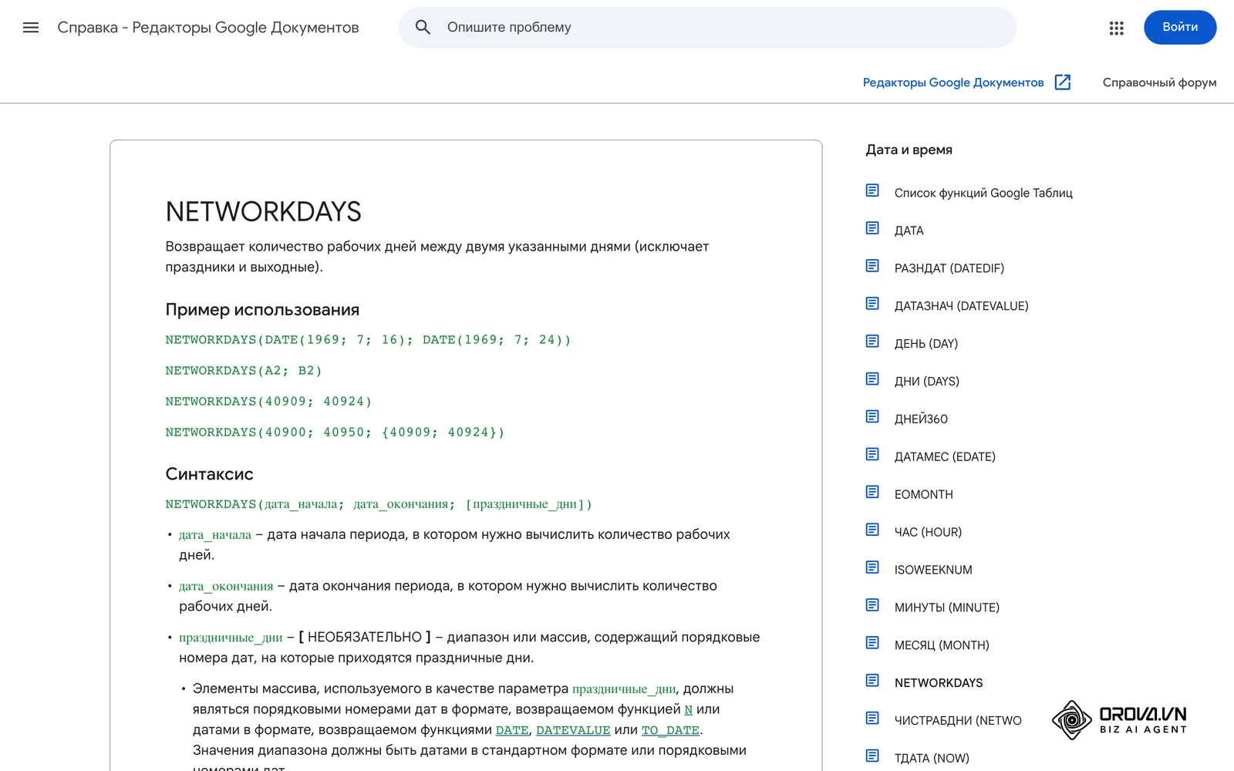Click article icon next to ДНЕЙ360
The image size is (1234, 771).
click(x=872, y=417)
